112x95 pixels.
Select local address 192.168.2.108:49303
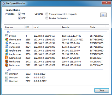pos(44,51)
